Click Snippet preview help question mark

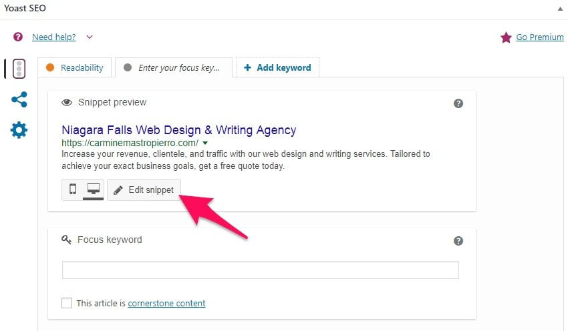pyautogui.click(x=458, y=103)
